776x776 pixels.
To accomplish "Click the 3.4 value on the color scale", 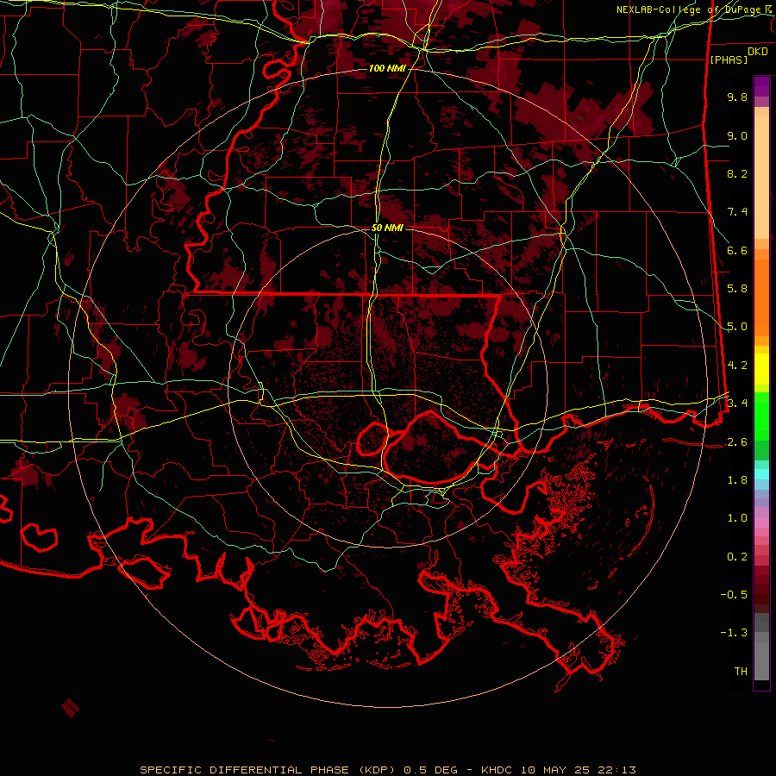I will (737, 404).
